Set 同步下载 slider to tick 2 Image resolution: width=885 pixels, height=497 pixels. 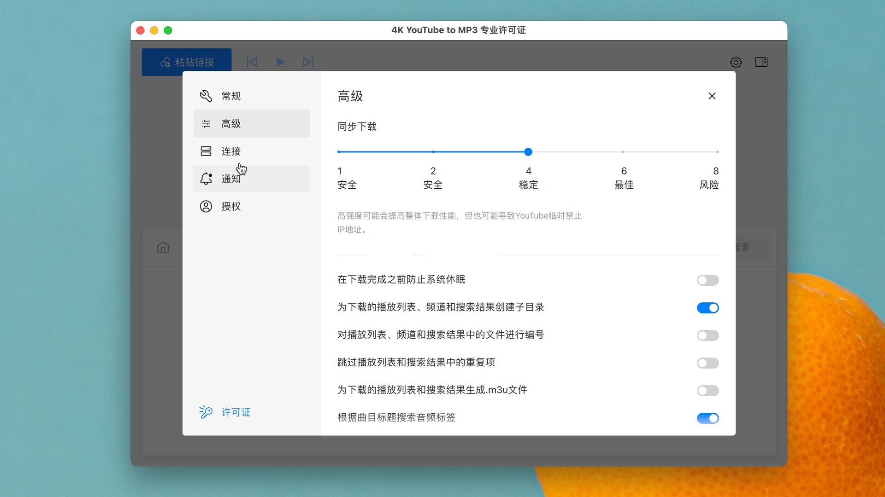433,152
